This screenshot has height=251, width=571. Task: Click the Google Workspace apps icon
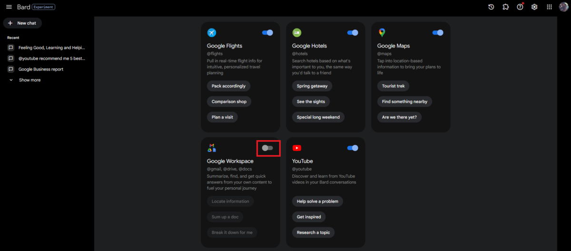[x=212, y=148]
